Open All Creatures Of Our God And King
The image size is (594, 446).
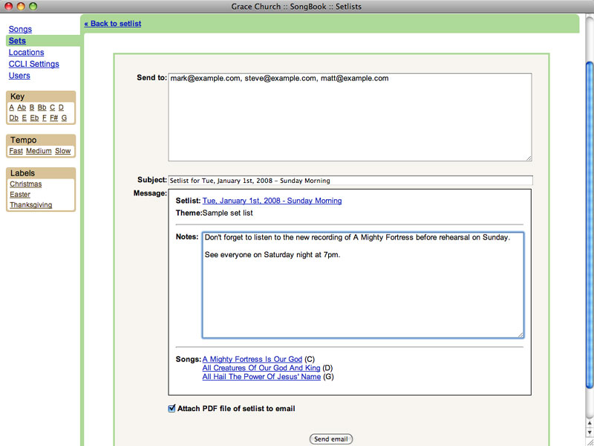point(261,368)
